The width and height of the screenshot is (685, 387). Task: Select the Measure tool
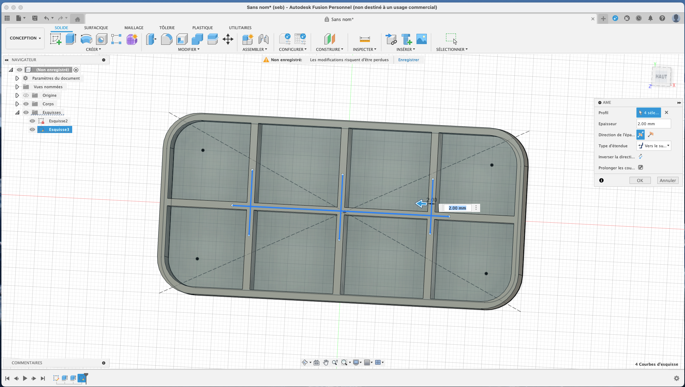pyautogui.click(x=365, y=39)
